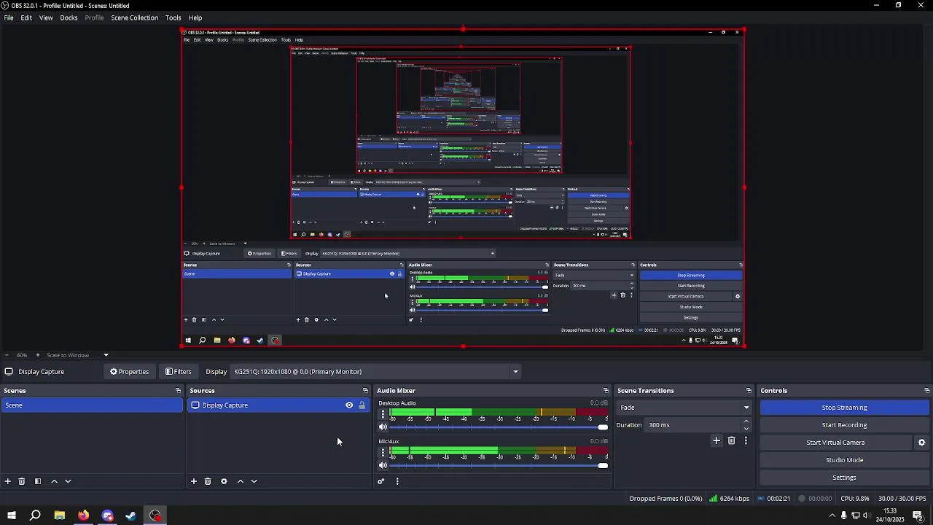Click Stop Streaming button
This screenshot has height=525, width=933.
tap(844, 408)
